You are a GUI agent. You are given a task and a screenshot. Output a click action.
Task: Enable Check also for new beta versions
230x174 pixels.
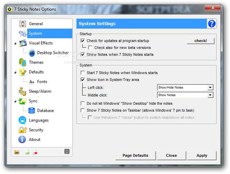click(90, 48)
